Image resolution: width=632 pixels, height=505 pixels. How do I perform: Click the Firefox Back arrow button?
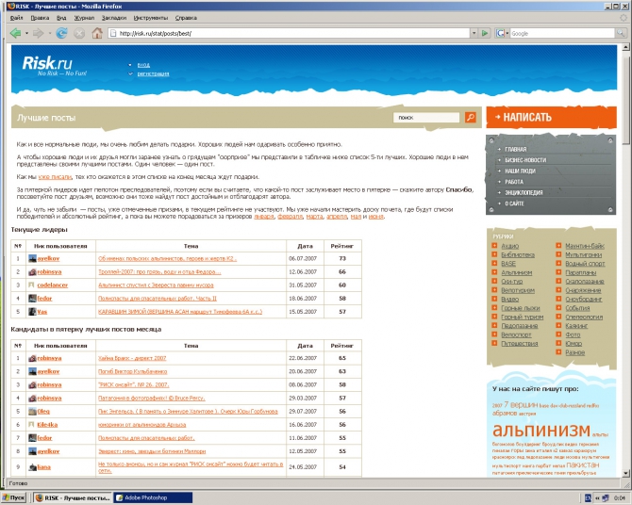[x=15, y=33]
